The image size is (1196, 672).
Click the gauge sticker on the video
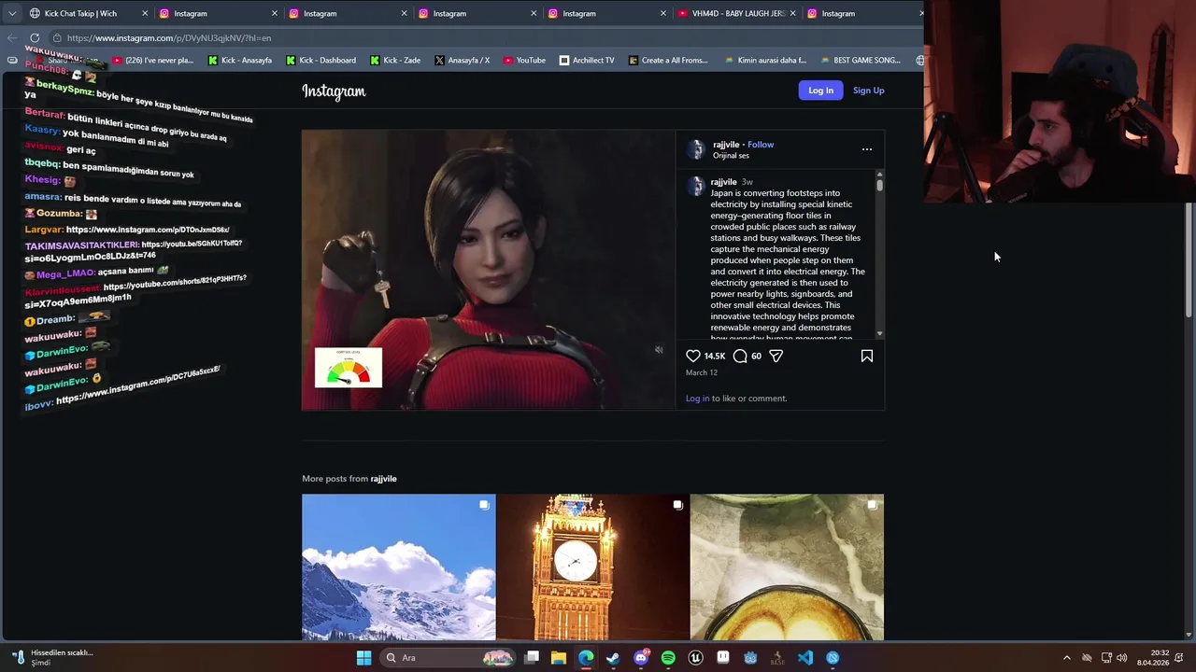[x=349, y=368]
